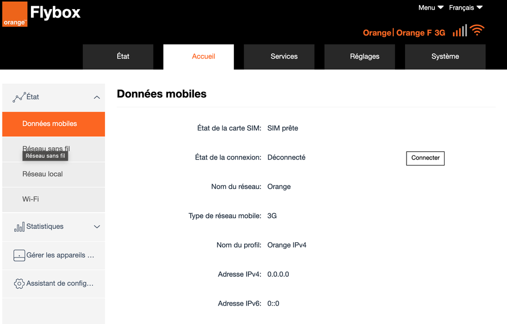
Task: Click the État line-graph sidebar icon
Action: point(19,98)
